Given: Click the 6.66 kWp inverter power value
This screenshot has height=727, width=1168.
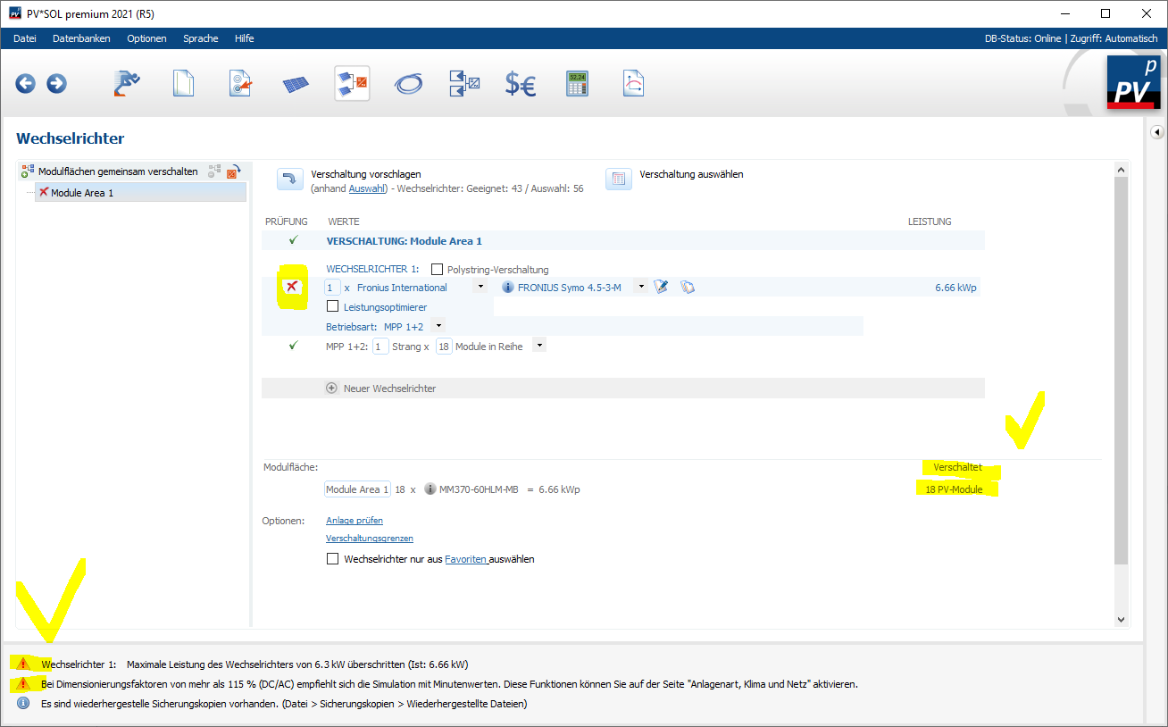Looking at the screenshot, I should point(957,288).
